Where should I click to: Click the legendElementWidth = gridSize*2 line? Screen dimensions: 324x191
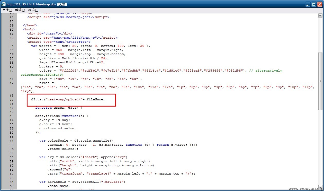[72, 62]
